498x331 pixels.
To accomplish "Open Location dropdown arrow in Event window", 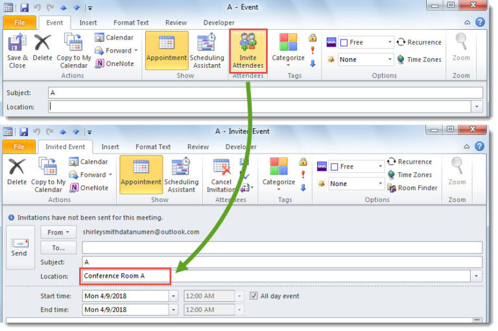I will point(477,107).
